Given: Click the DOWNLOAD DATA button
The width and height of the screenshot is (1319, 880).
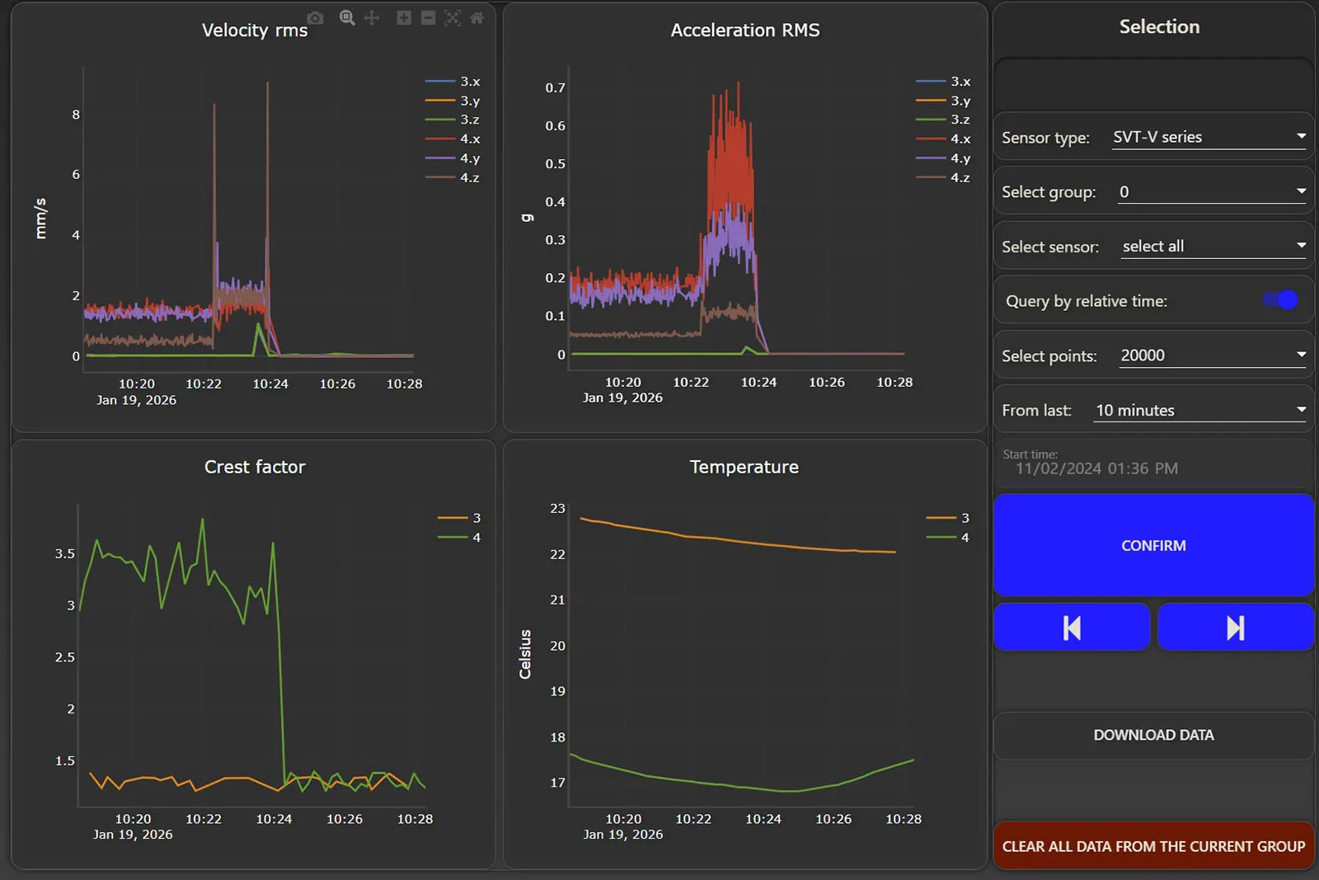Looking at the screenshot, I should pyautogui.click(x=1152, y=735).
